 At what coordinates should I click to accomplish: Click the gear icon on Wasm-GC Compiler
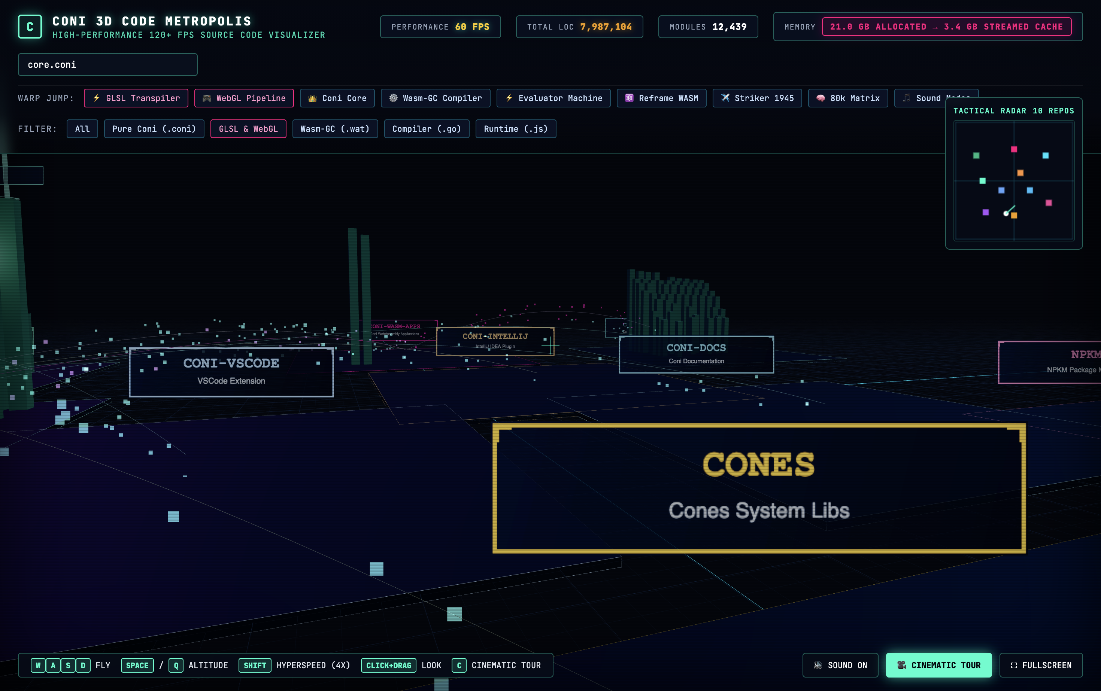[x=393, y=98]
